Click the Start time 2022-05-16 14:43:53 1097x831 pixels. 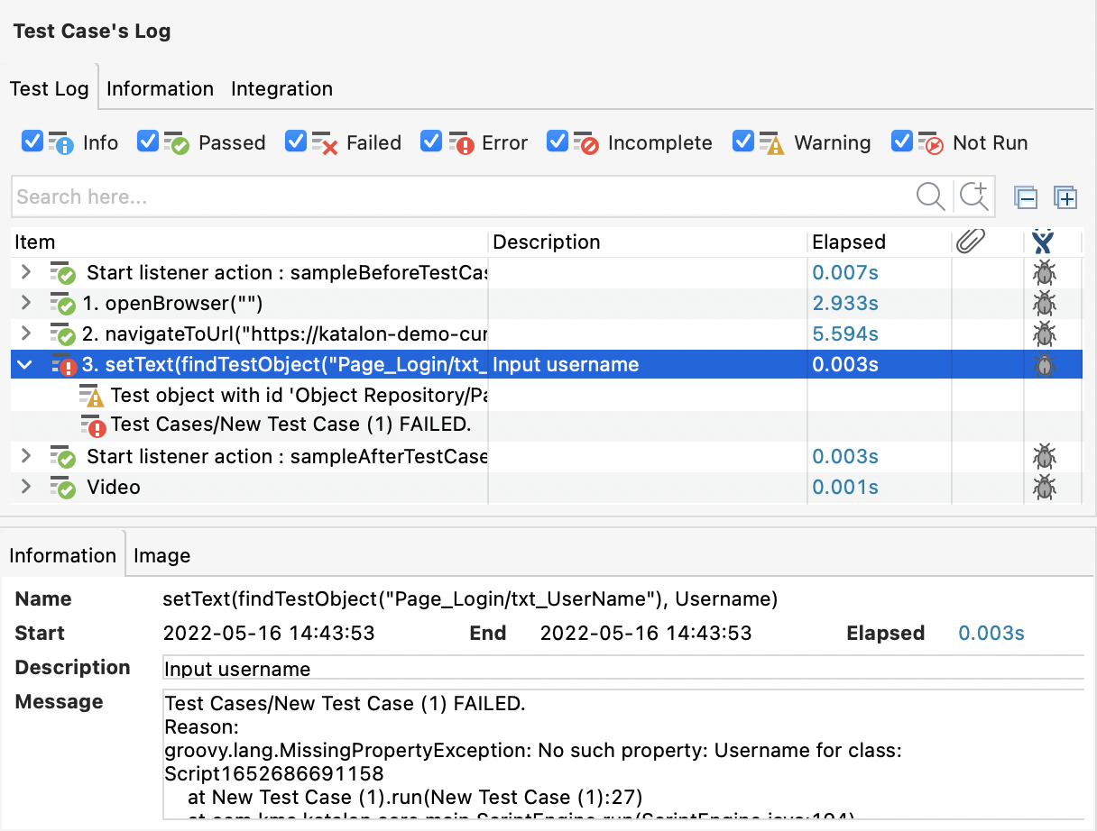269,633
